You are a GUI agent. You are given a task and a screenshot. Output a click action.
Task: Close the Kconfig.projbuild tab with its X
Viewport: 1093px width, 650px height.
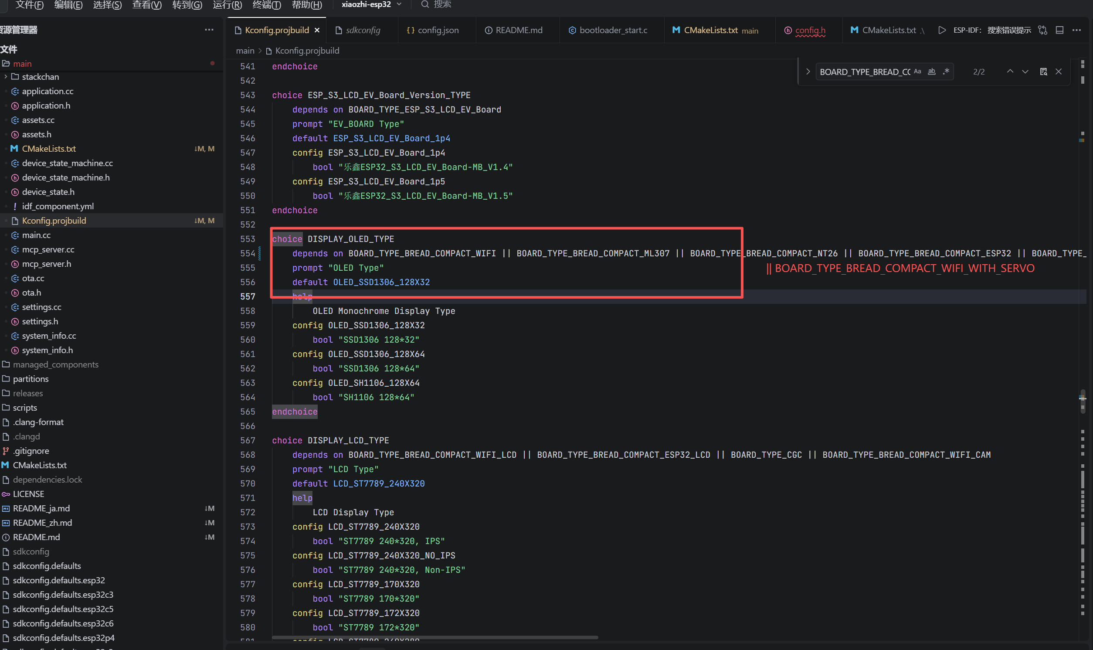[317, 30]
